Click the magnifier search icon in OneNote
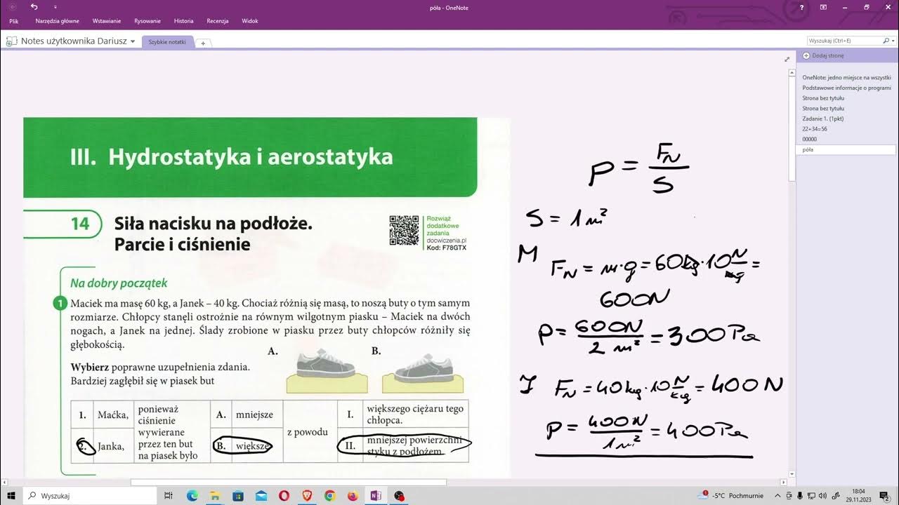899x505 pixels. pos(885,41)
